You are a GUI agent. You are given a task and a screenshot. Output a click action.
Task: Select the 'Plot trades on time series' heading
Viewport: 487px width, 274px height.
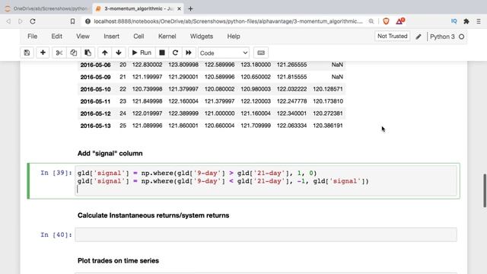119,260
